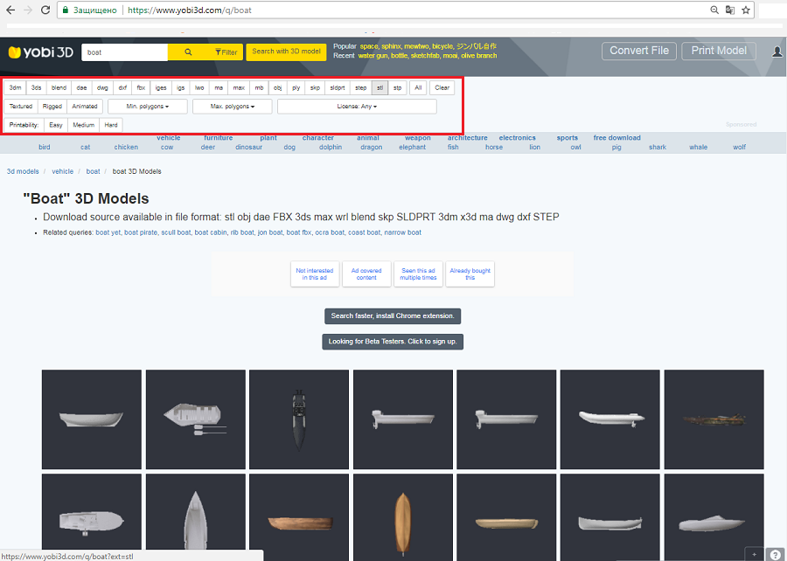Open the License: Any dropdown
This screenshot has width=787, height=561.
point(357,107)
